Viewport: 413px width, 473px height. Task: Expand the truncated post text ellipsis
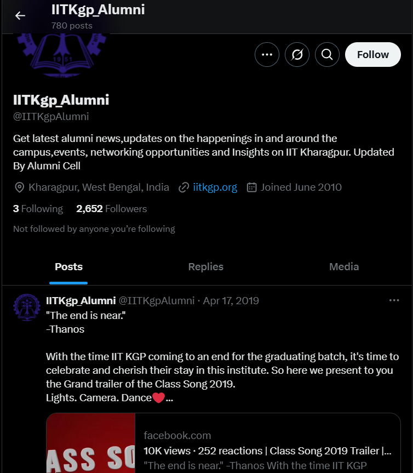[169, 398]
